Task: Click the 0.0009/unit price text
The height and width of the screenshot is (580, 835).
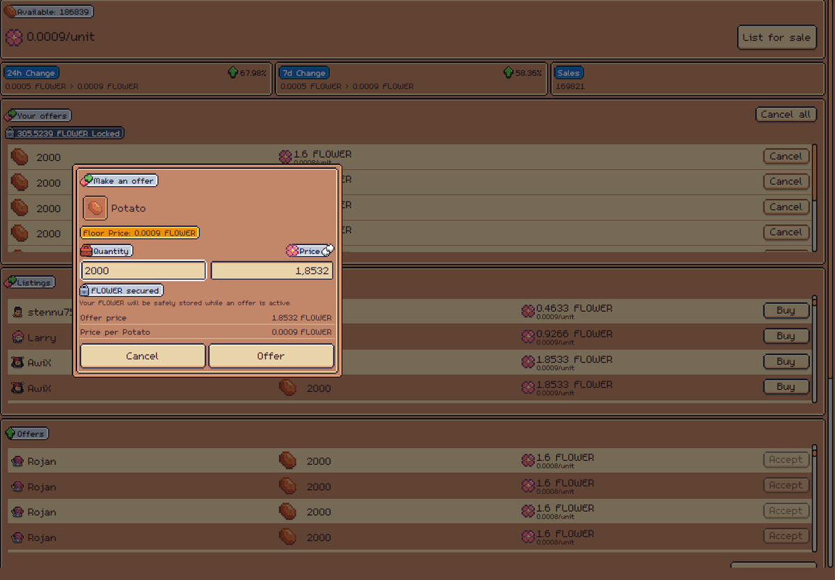Action: click(61, 37)
